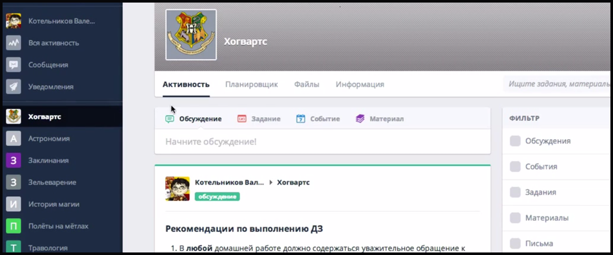613x255 pixels.
Task: Open All Activity via the pulse icon
Action: point(13,43)
